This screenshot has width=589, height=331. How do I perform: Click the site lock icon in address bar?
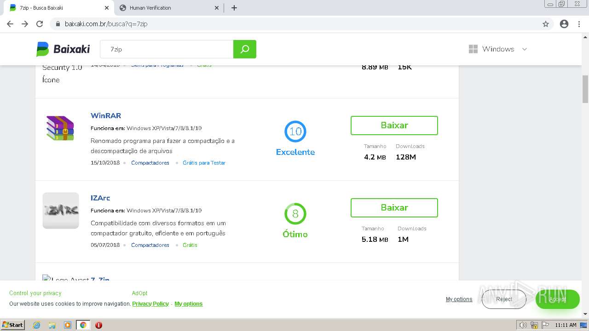tap(58, 24)
